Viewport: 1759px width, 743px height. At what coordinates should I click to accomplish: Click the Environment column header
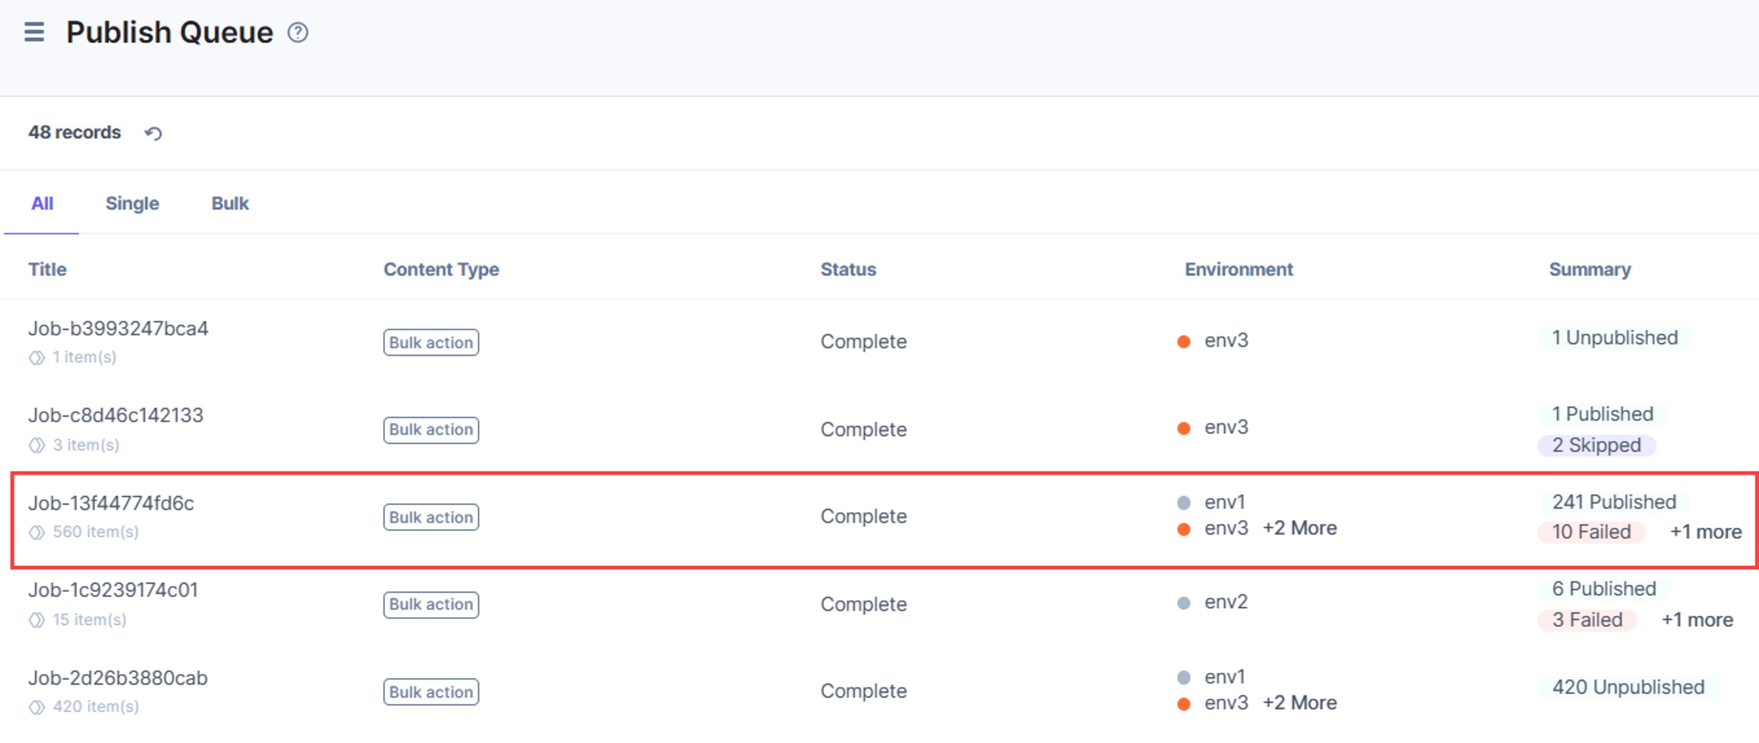click(x=1239, y=270)
